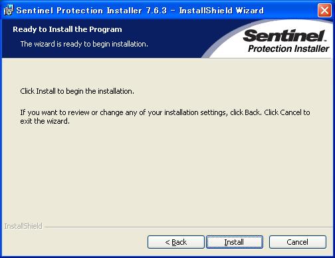Click the 'InstallShield Wizard' portion of title bar
Image resolution: width=335 pixels, height=258 pixels.
[x=221, y=11]
